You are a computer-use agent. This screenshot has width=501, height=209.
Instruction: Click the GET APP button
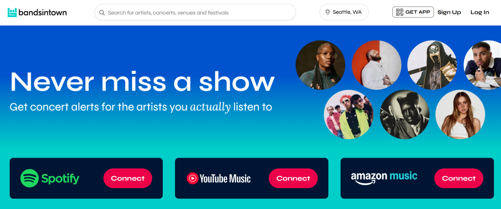pyautogui.click(x=413, y=12)
